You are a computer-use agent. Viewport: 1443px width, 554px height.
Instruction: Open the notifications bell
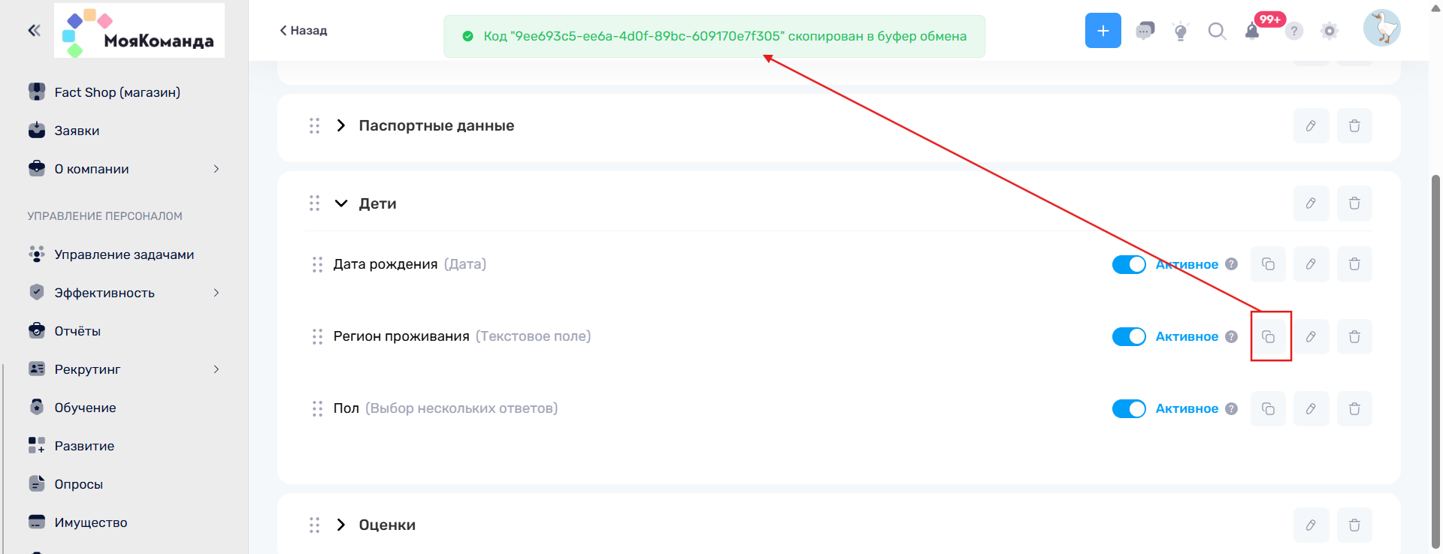[x=1252, y=31]
